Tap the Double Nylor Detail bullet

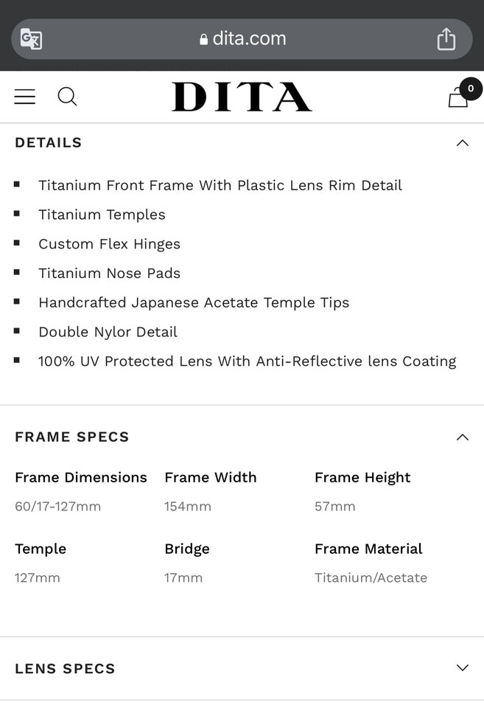pyautogui.click(x=108, y=332)
